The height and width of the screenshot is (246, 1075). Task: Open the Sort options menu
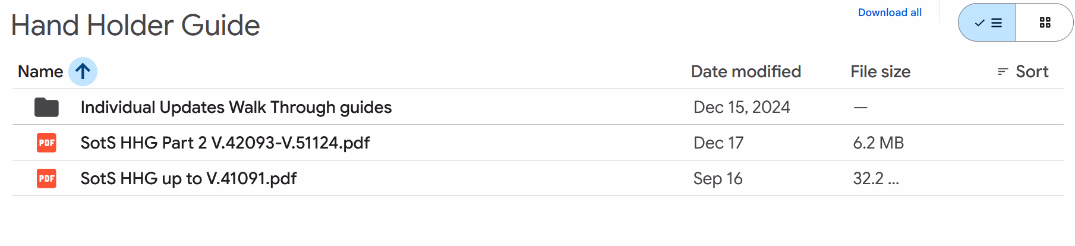pos(1023,72)
